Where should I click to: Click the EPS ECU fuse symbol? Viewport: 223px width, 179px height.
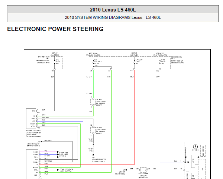pos(134,62)
